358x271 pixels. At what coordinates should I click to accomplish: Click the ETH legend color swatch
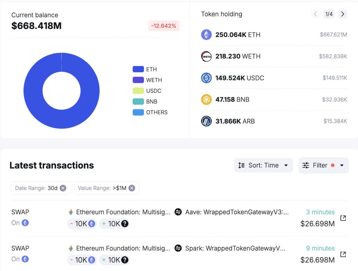tap(138, 69)
